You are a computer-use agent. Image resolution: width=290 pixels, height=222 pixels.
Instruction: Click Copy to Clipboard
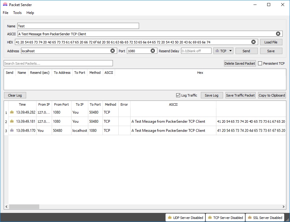click(x=272, y=95)
